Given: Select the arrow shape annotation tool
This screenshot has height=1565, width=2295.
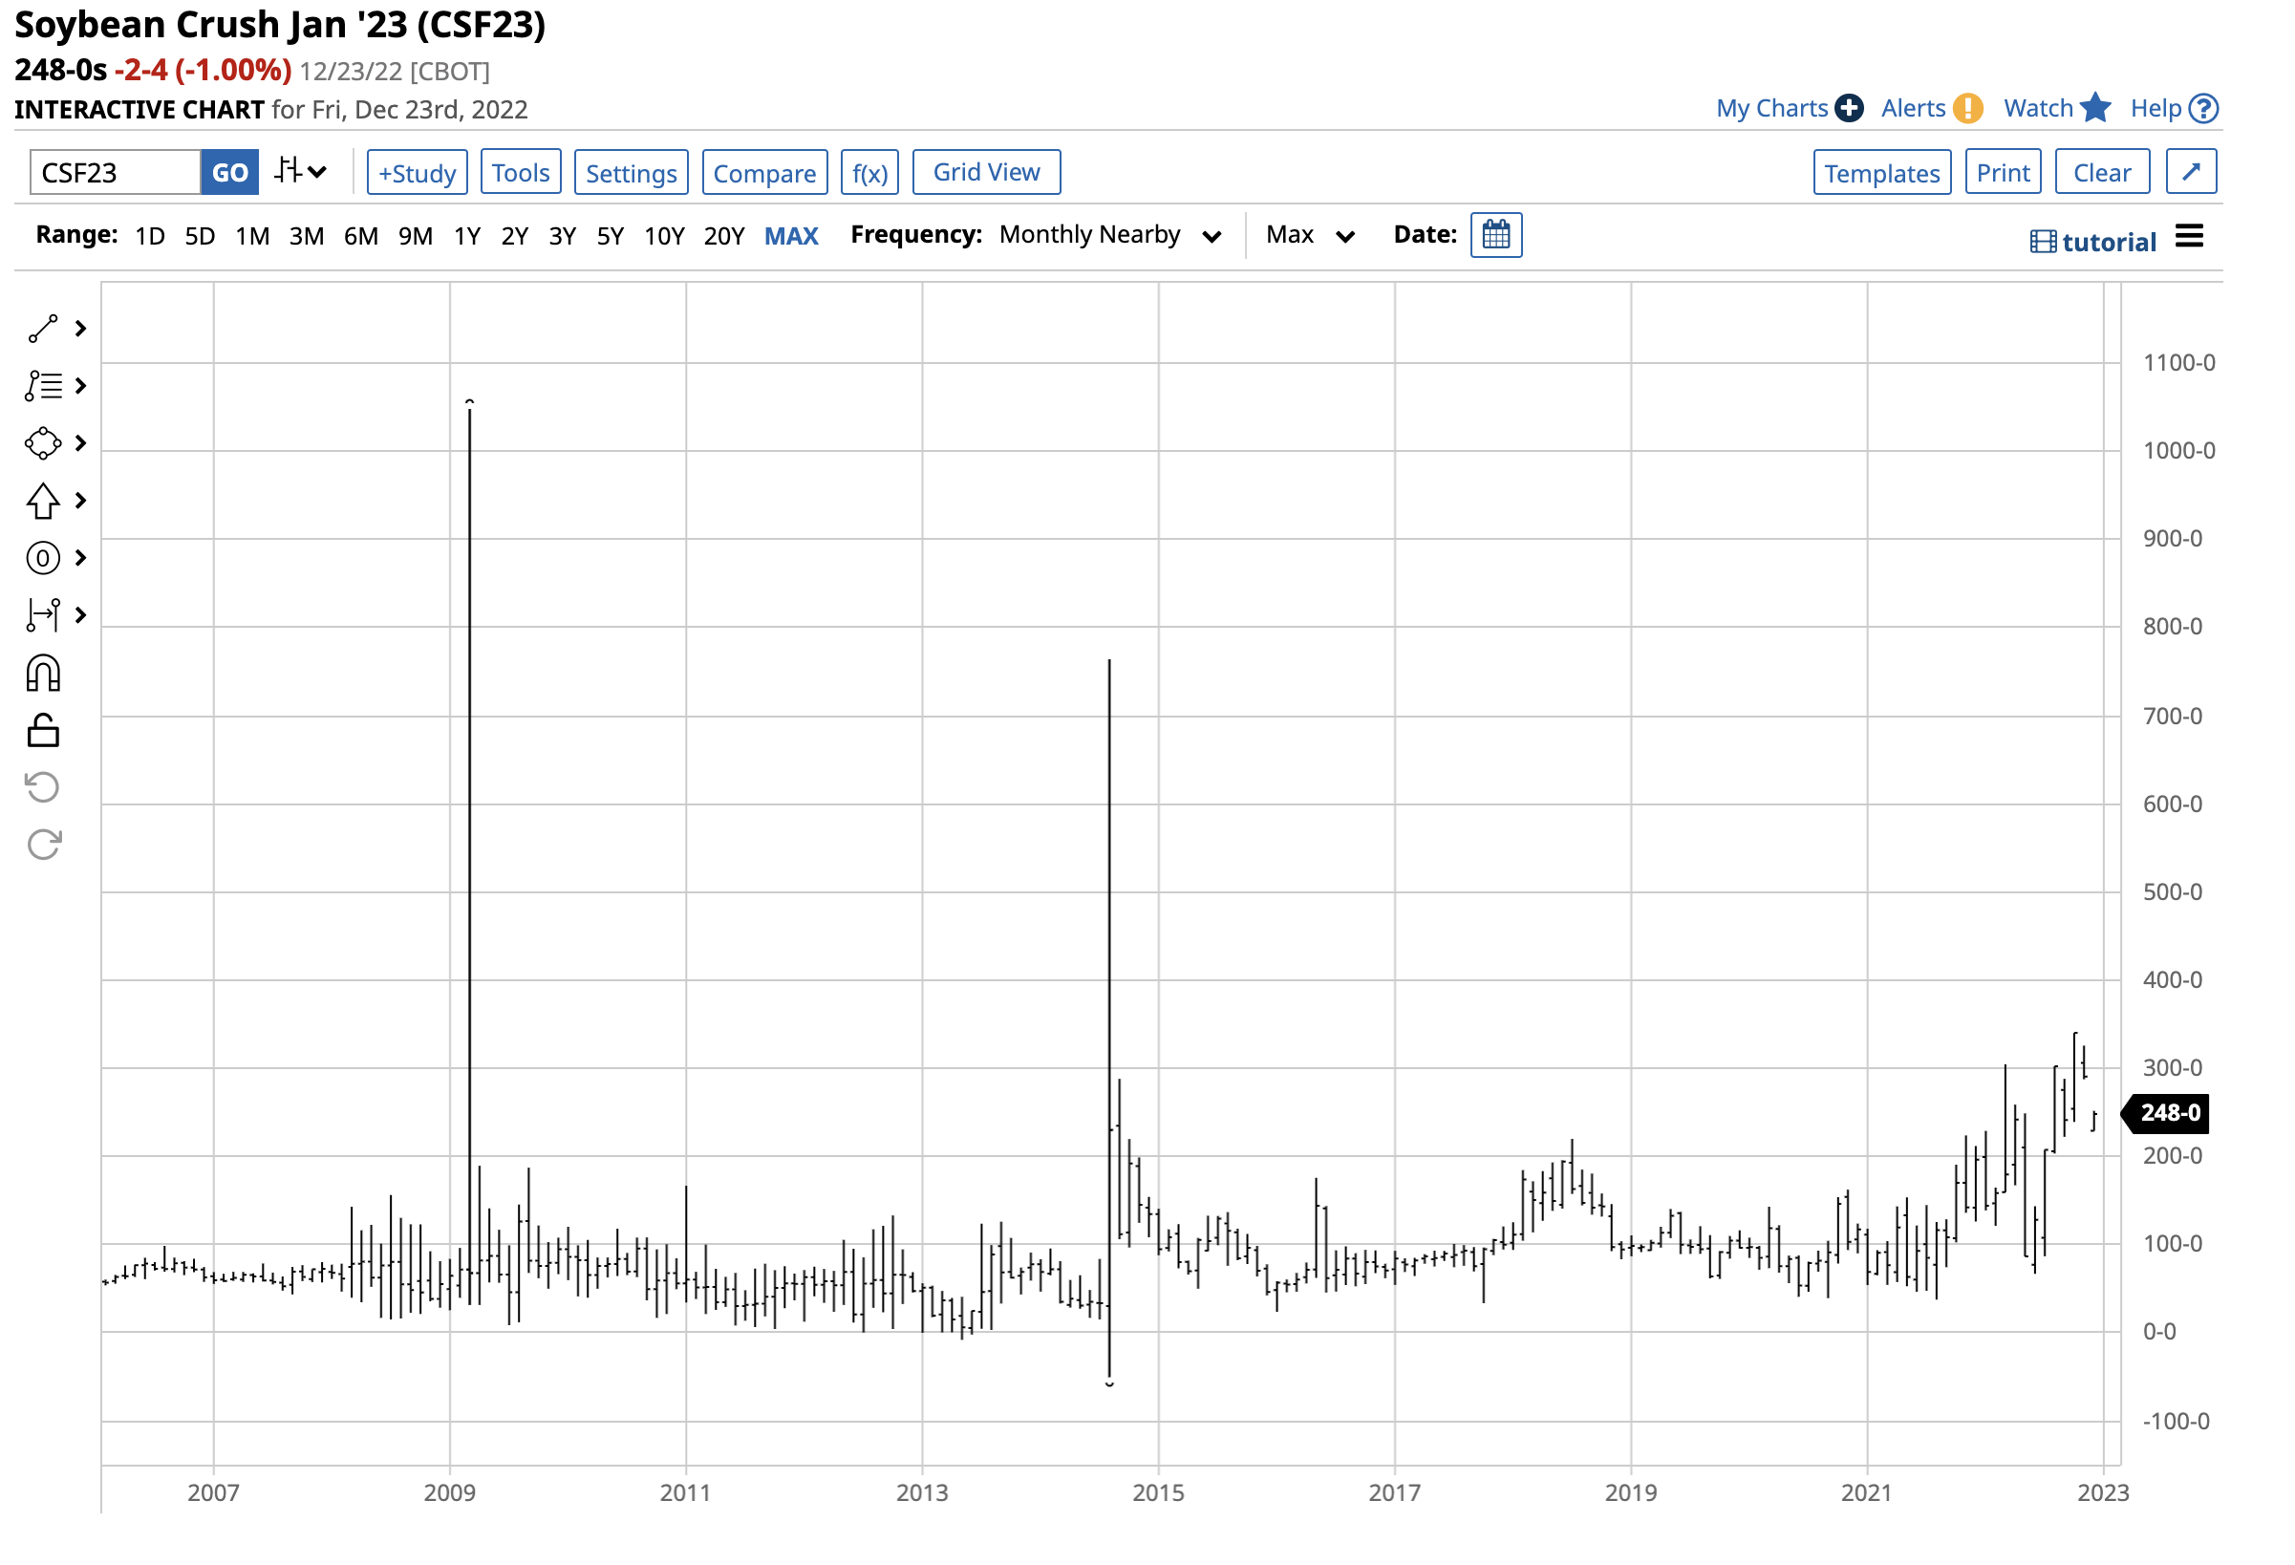Looking at the screenshot, I should click(42, 501).
